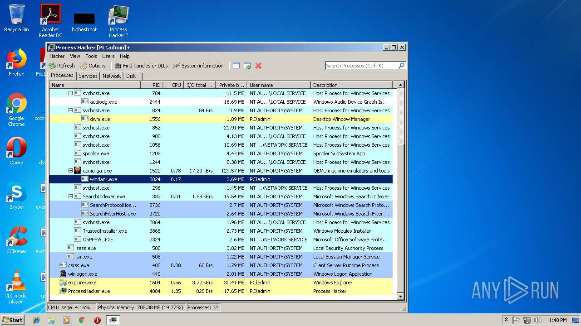
Task: Click the search magnifier icon
Action: pos(401,66)
